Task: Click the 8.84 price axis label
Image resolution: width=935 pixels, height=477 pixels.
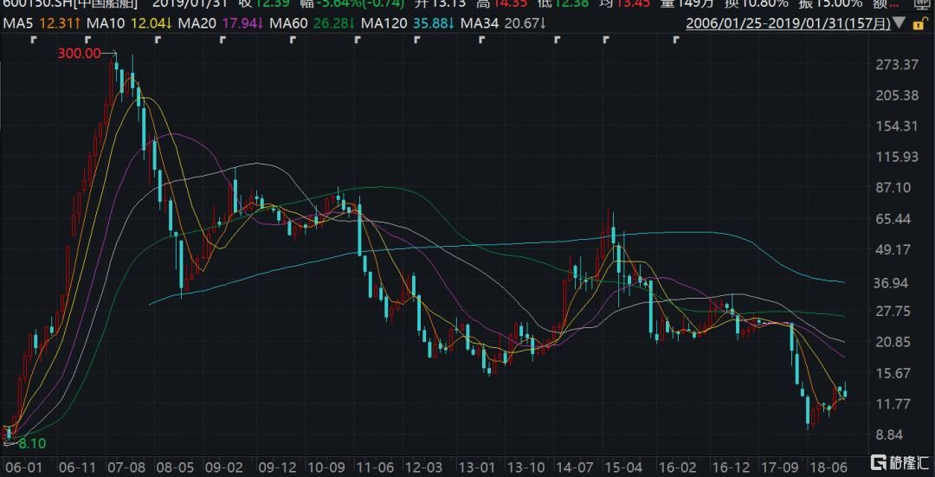Action: click(893, 435)
